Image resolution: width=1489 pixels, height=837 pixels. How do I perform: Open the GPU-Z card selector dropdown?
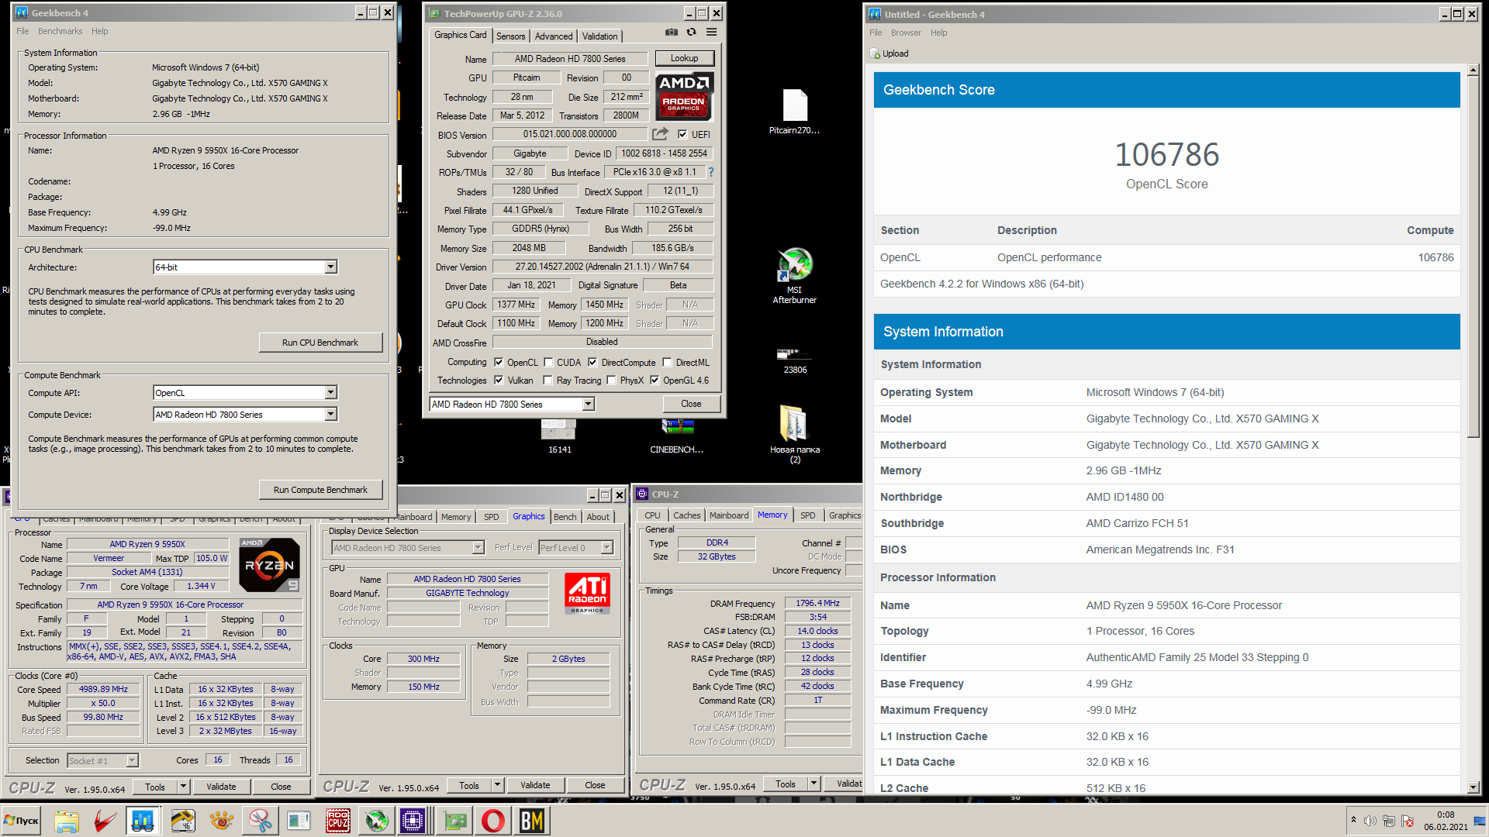coord(588,404)
